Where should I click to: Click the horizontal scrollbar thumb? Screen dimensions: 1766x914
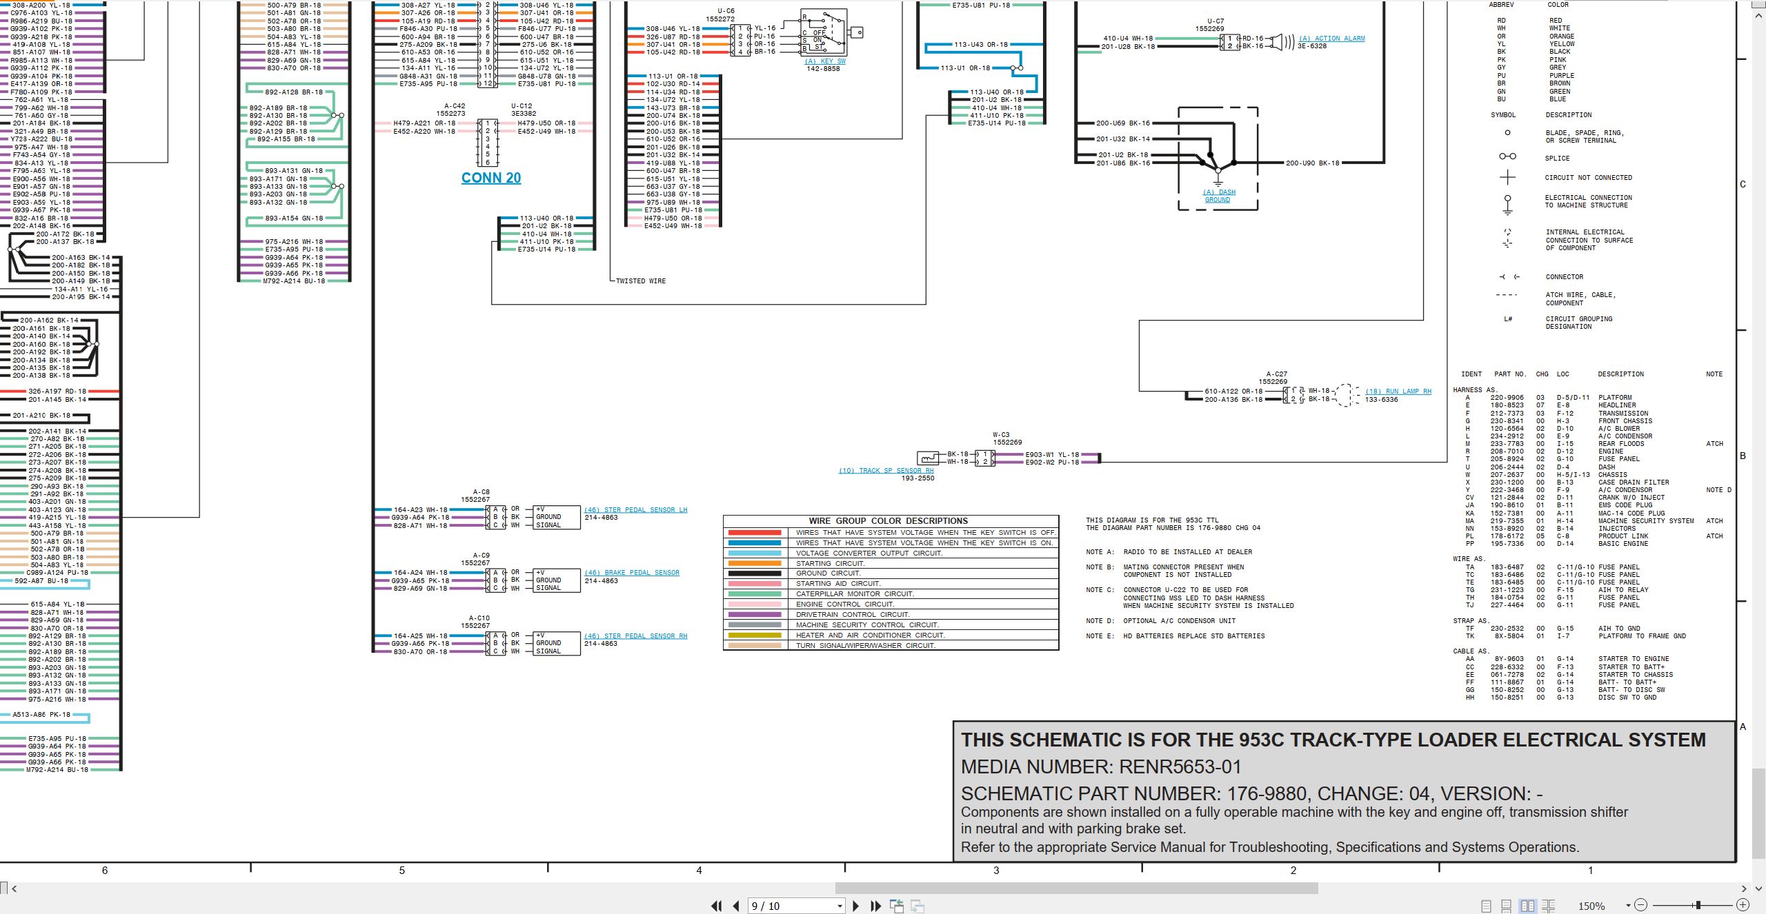click(1076, 888)
